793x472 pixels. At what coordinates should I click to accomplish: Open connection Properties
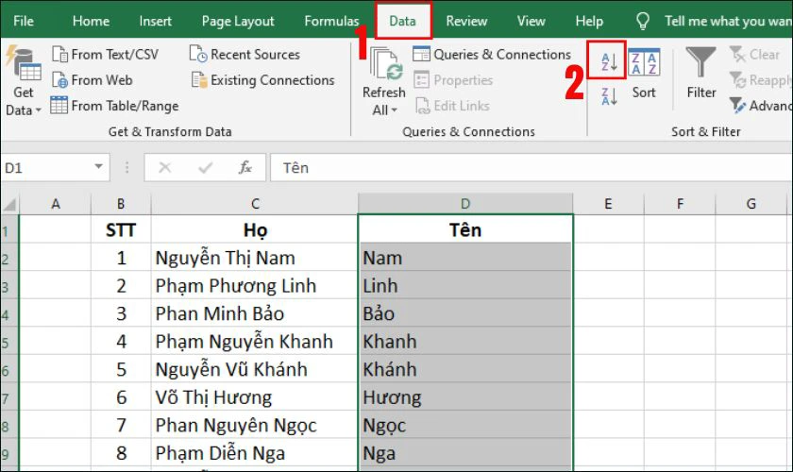pos(454,80)
